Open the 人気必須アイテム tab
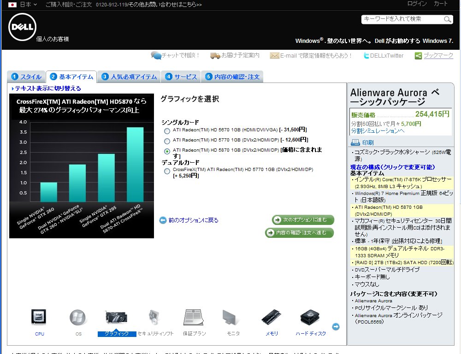This screenshot has height=354, width=461. [129, 77]
